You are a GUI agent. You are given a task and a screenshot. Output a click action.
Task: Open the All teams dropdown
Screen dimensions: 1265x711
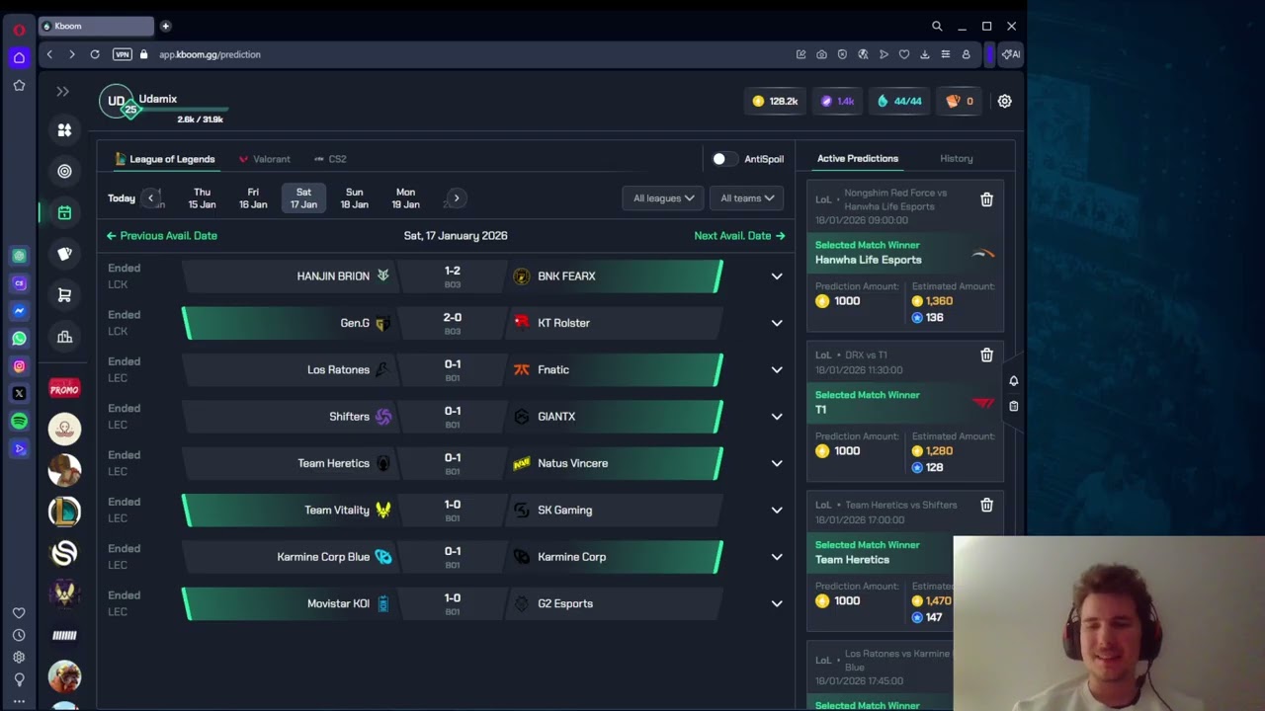pos(746,198)
